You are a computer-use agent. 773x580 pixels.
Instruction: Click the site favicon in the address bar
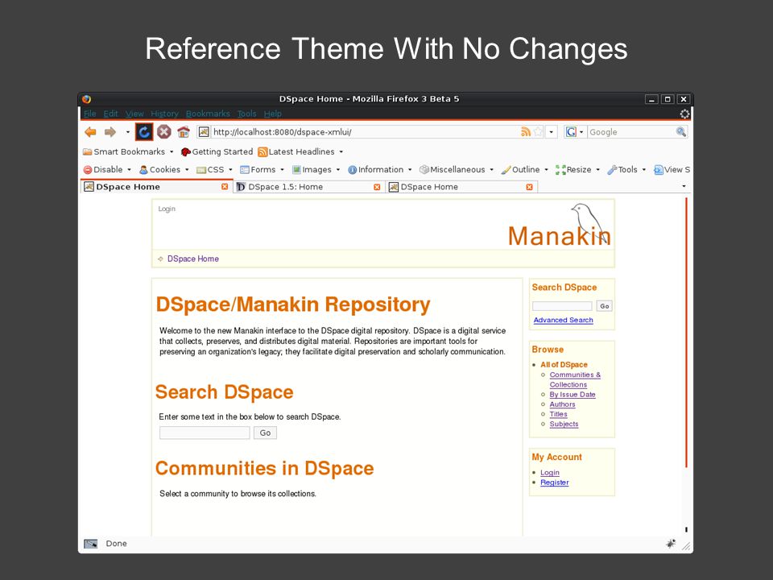(x=204, y=131)
